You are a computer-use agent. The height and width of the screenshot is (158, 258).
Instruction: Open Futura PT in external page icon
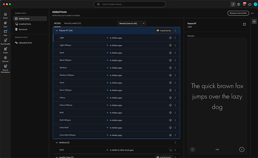pyautogui.click(x=244, y=24)
